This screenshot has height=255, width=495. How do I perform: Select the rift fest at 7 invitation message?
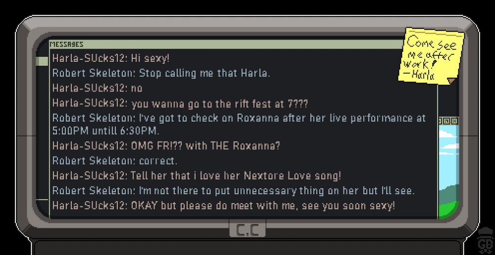180,103
